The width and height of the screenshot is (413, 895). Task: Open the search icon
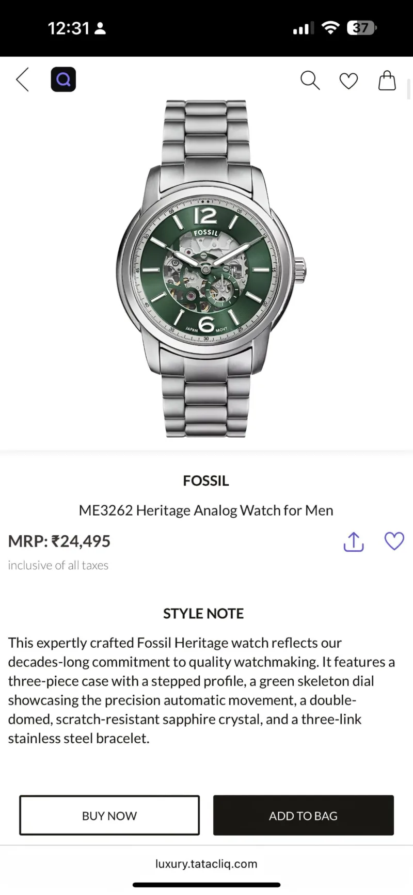click(310, 81)
